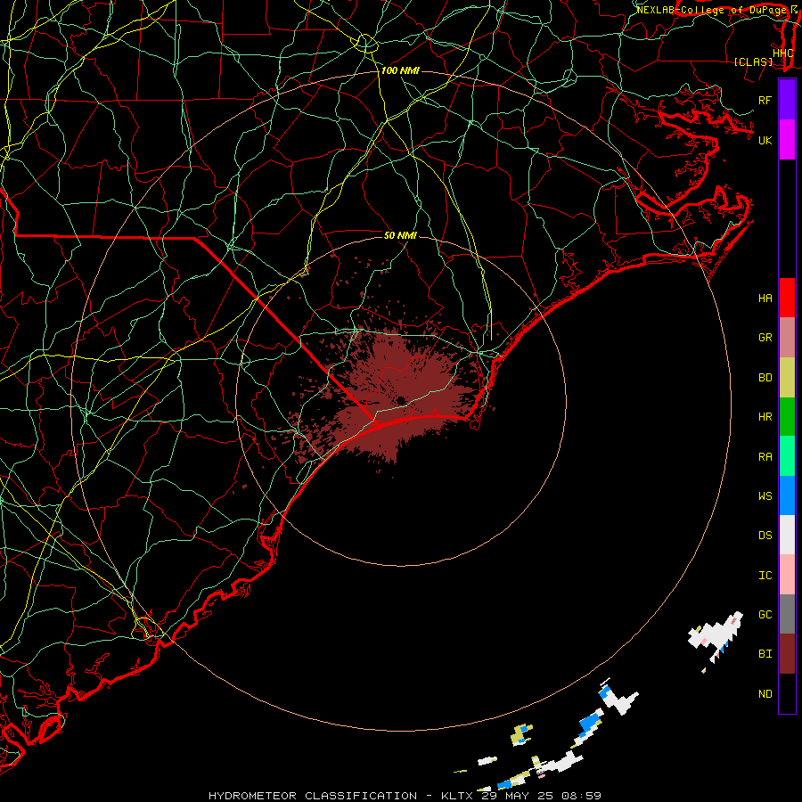The width and height of the screenshot is (802, 802).
Task: Click the WS legend label
Action: [765, 495]
